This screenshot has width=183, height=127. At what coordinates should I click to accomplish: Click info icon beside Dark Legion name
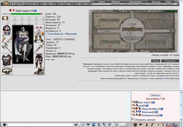click(35, 11)
